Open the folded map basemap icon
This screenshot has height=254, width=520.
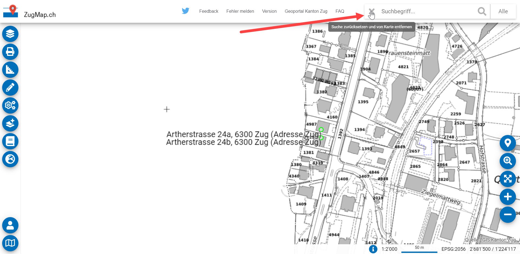(x=10, y=243)
